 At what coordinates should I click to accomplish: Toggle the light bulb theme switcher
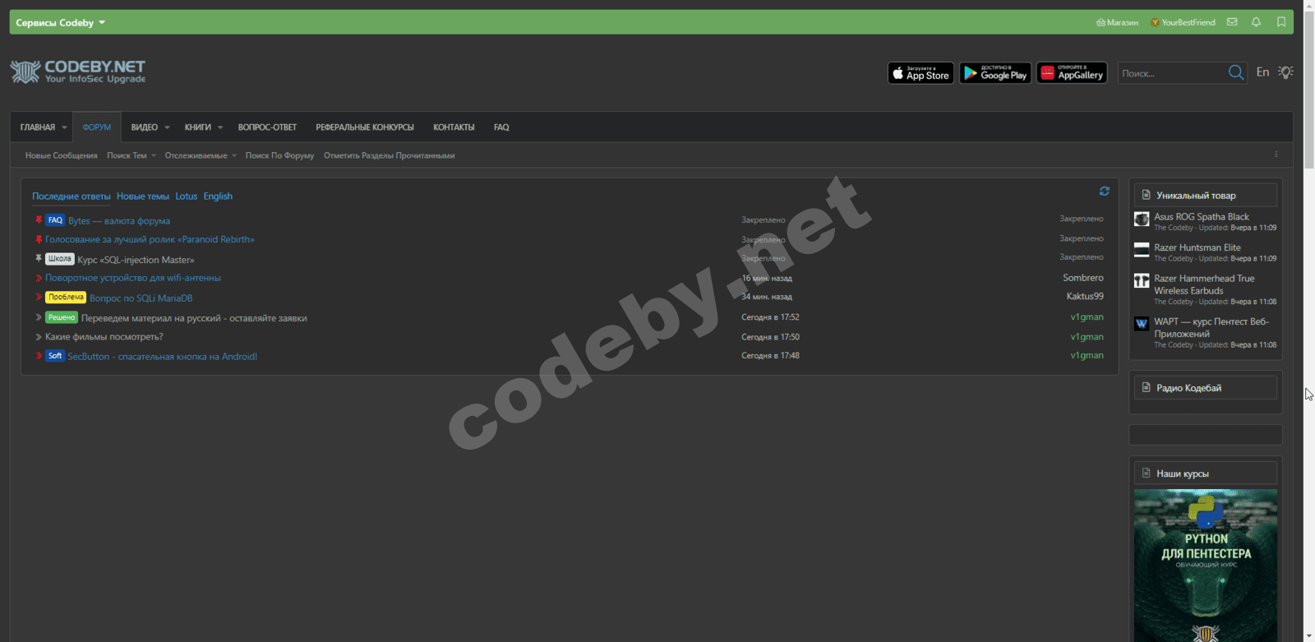(1286, 72)
